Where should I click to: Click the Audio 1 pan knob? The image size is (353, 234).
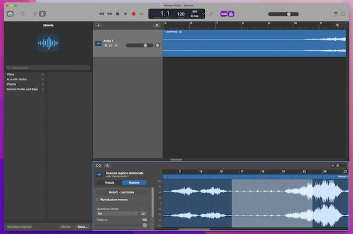pyautogui.click(x=157, y=46)
